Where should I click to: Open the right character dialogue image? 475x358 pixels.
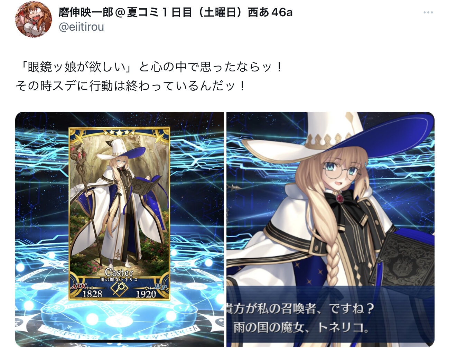pos(330,229)
